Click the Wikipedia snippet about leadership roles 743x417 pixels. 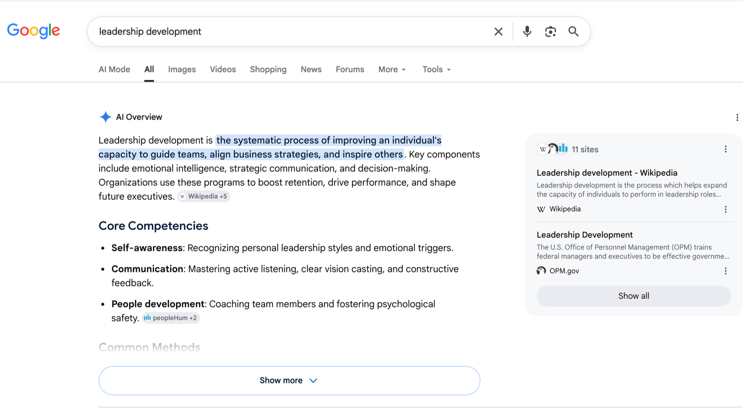click(632, 190)
